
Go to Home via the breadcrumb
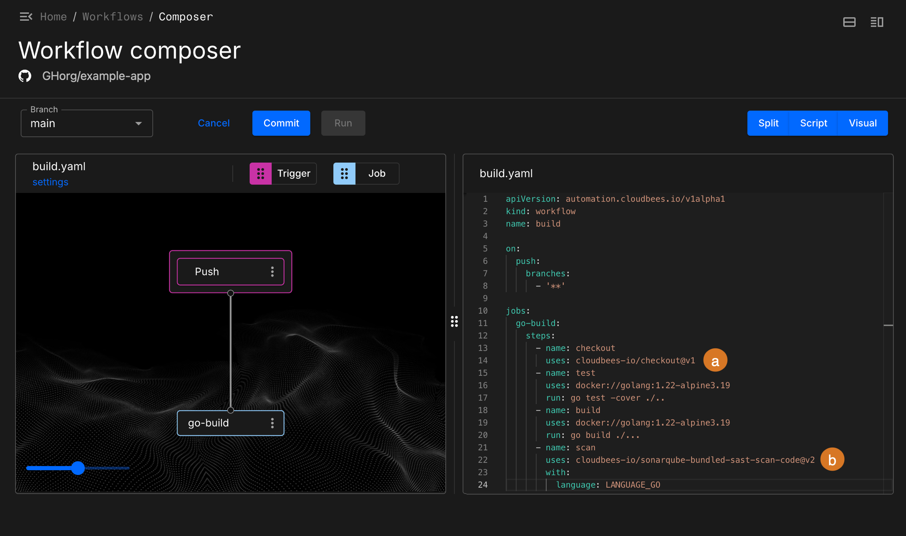coord(53,17)
